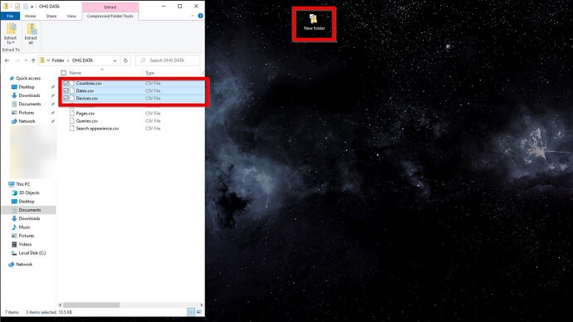Screen dimensions: 573x322
Task: Click pin icon next to Quick access Downloads
Action: (52, 95)
